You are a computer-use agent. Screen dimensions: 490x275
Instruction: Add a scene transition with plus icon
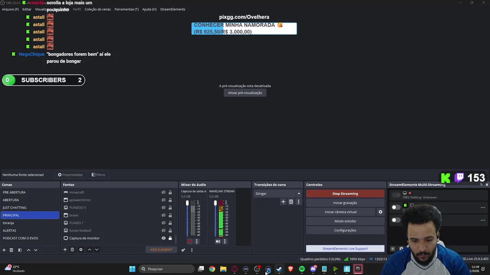coord(283,202)
